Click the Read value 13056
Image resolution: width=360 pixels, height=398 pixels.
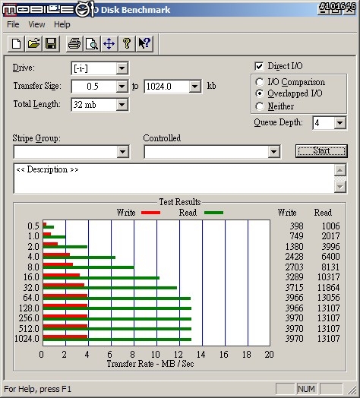click(329, 297)
